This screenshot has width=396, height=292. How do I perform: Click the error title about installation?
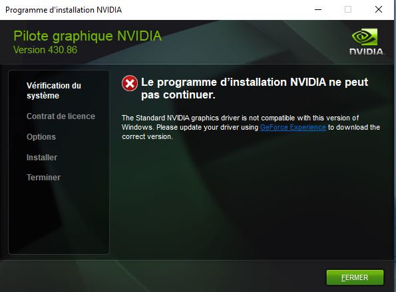[254, 88]
